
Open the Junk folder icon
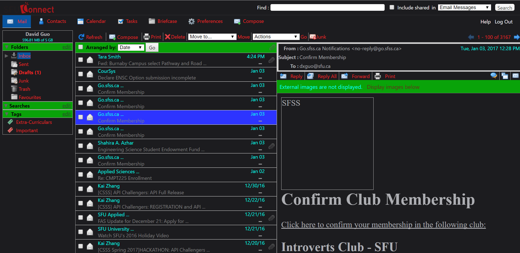tap(14, 81)
